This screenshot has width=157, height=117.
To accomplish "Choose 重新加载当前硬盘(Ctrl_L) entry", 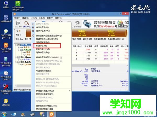I will pos(52,106).
